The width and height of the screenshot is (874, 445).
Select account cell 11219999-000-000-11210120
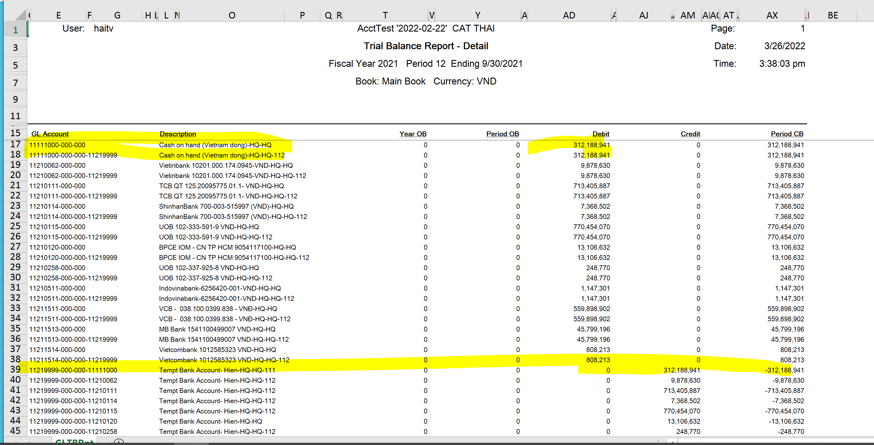point(73,421)
